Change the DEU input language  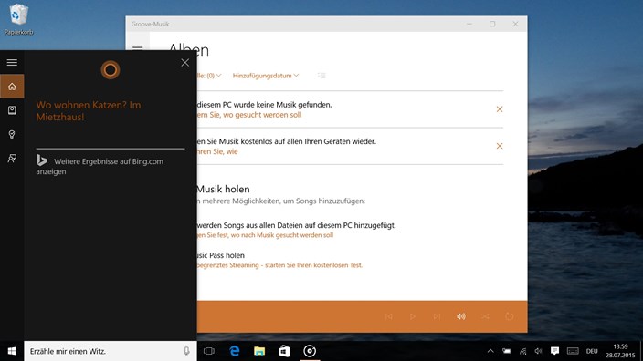(592, 351)
